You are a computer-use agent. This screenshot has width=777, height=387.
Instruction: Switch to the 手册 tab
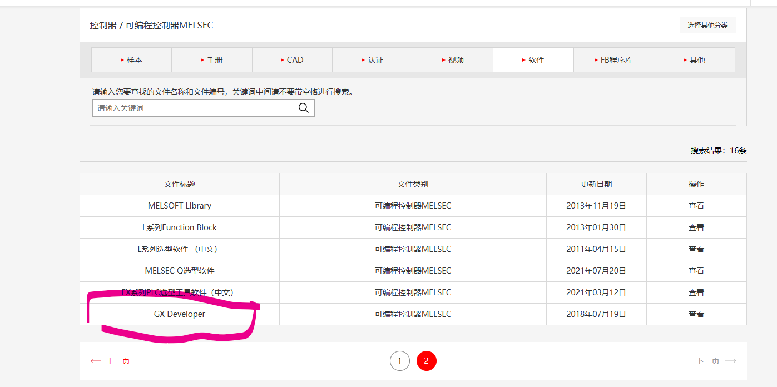[211, 60]
